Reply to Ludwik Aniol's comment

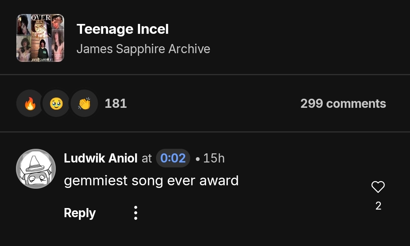79,213
